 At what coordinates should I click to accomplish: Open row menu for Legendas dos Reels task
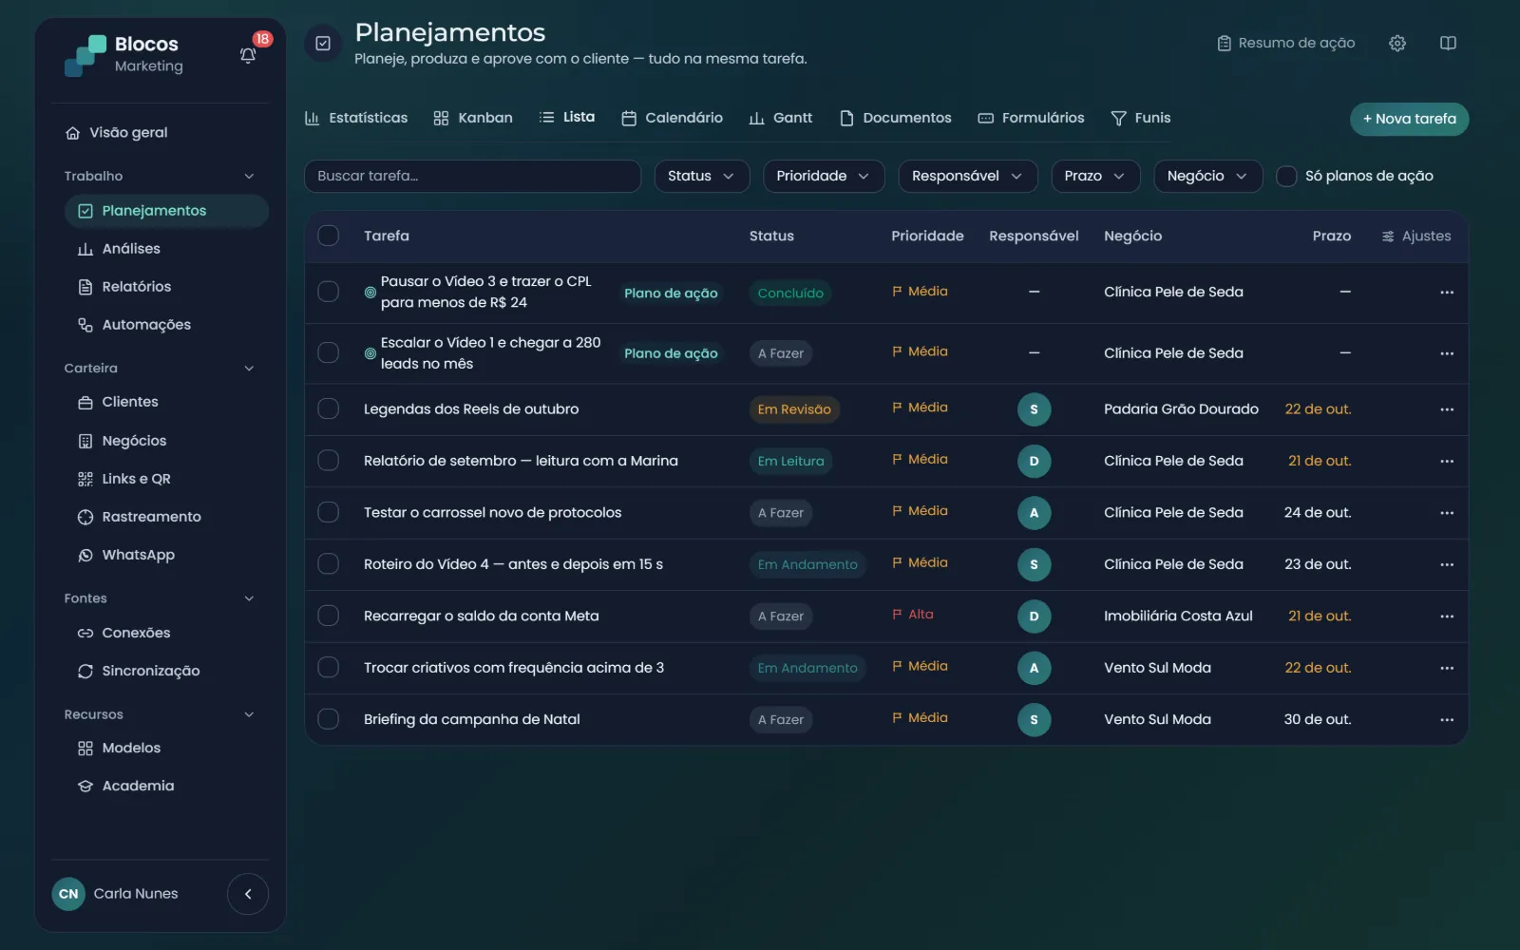coord(1447,409)
